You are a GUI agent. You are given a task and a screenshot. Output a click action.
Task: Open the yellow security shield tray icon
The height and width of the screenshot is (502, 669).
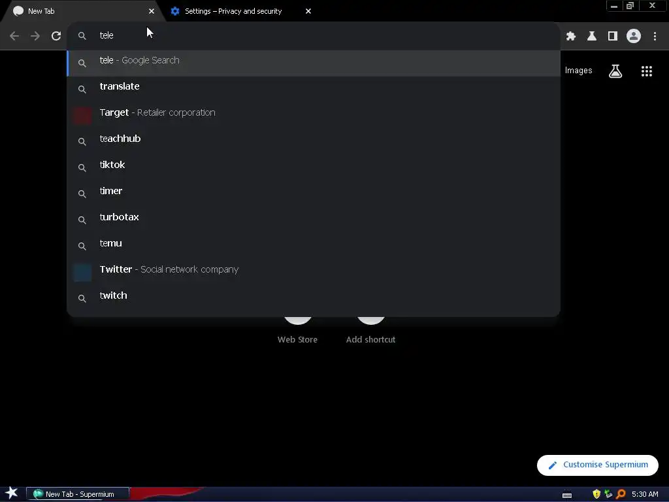pyautogui.click(x=596, y=494)
